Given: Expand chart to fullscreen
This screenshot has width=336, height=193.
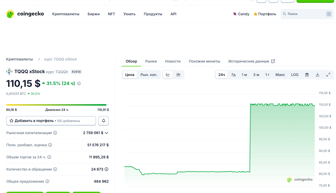Looking at the screenshot, I should click(x=328, y=75).
